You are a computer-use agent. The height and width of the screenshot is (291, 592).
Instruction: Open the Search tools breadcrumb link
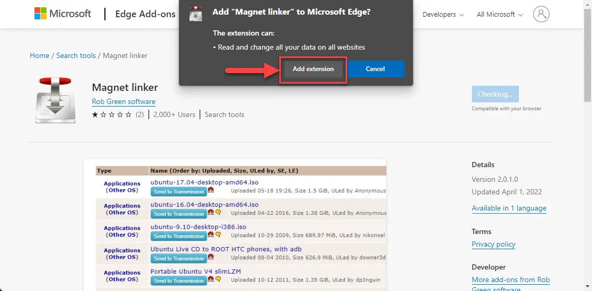pyautogui.click(x=76, y=55)
